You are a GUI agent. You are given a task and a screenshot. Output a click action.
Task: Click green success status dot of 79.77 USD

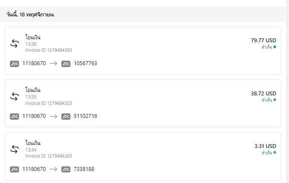point(275,47)
